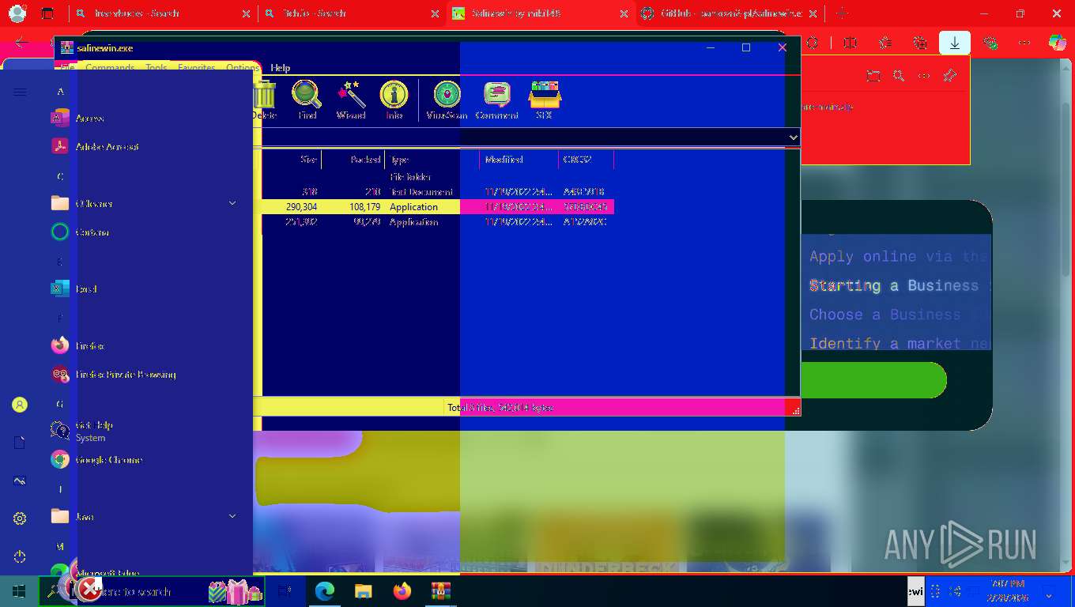Open a new browser tab

(841, 13)
